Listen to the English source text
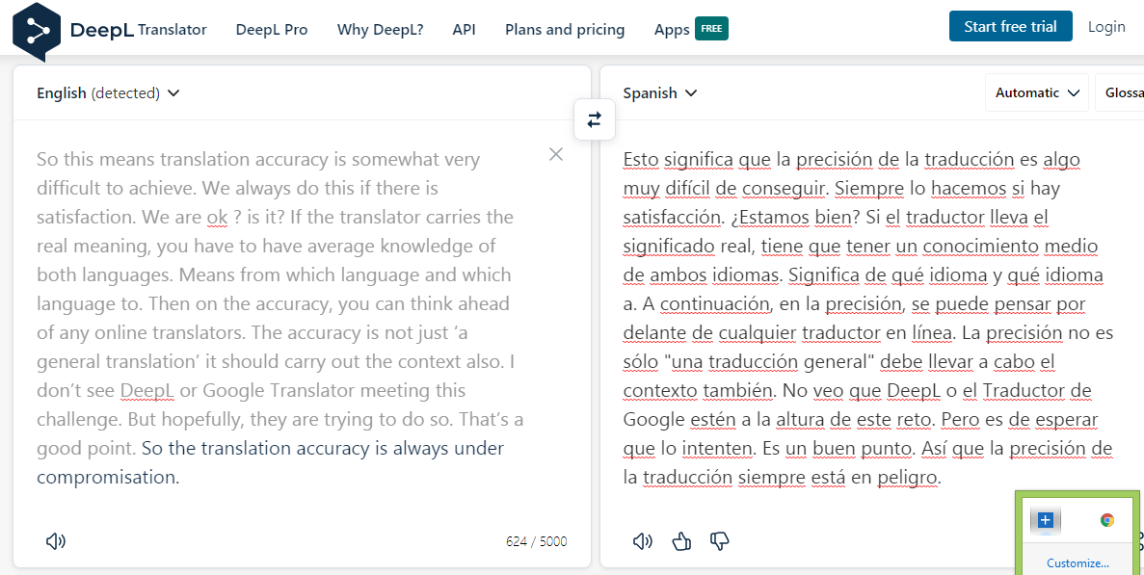1144x575 pixels. point(56,540)
